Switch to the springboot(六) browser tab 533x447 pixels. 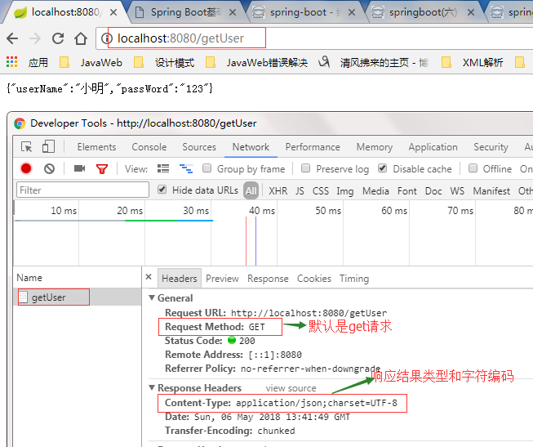point(423,12)
